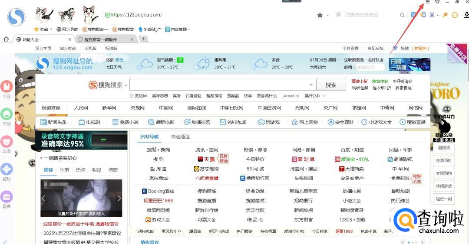This screenshot has height=244, width=469.
Task: Click 设为主页 link
Action: click(x=43, y=49)
